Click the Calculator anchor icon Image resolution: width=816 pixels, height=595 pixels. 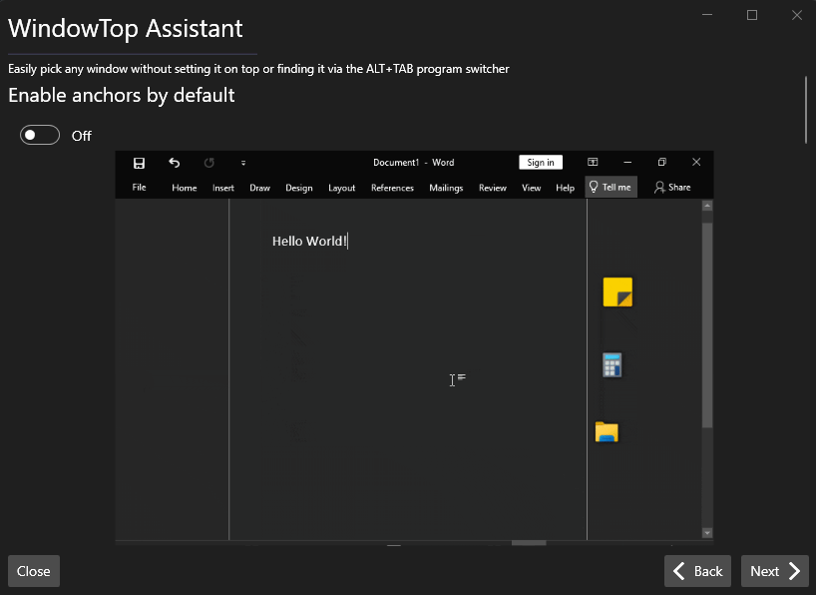tap(612, 364)
